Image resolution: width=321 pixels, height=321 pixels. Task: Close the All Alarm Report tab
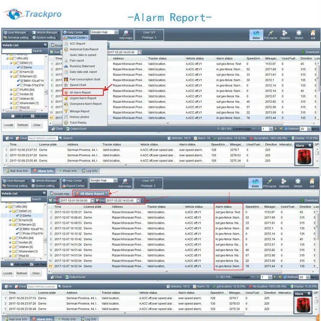(x=107, y=193)
